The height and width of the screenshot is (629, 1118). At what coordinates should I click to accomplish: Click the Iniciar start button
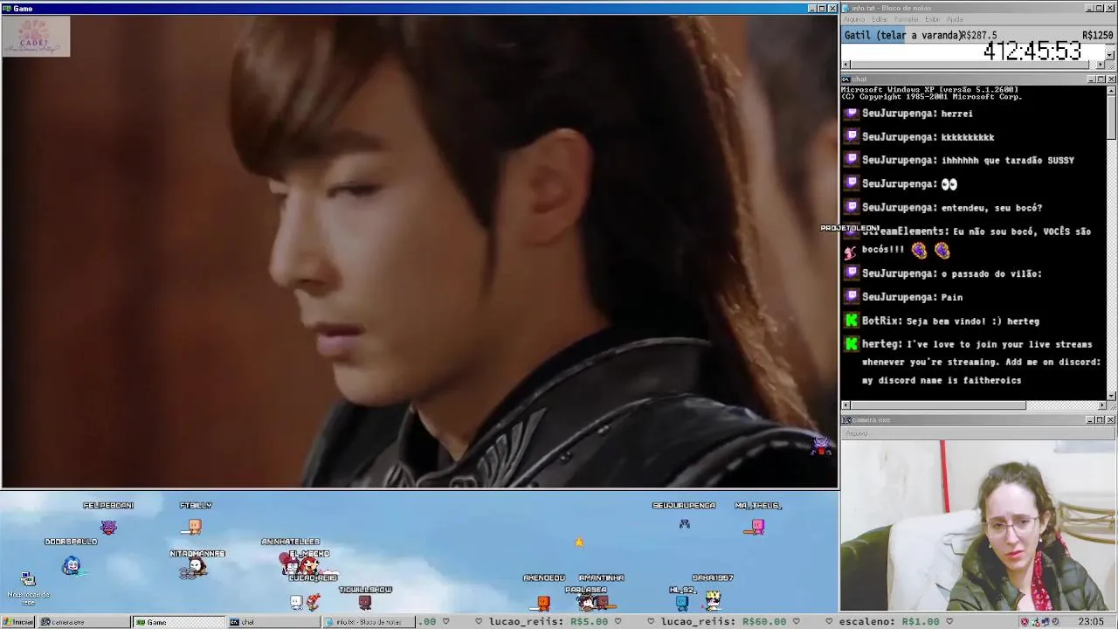[x=17, y=622]
